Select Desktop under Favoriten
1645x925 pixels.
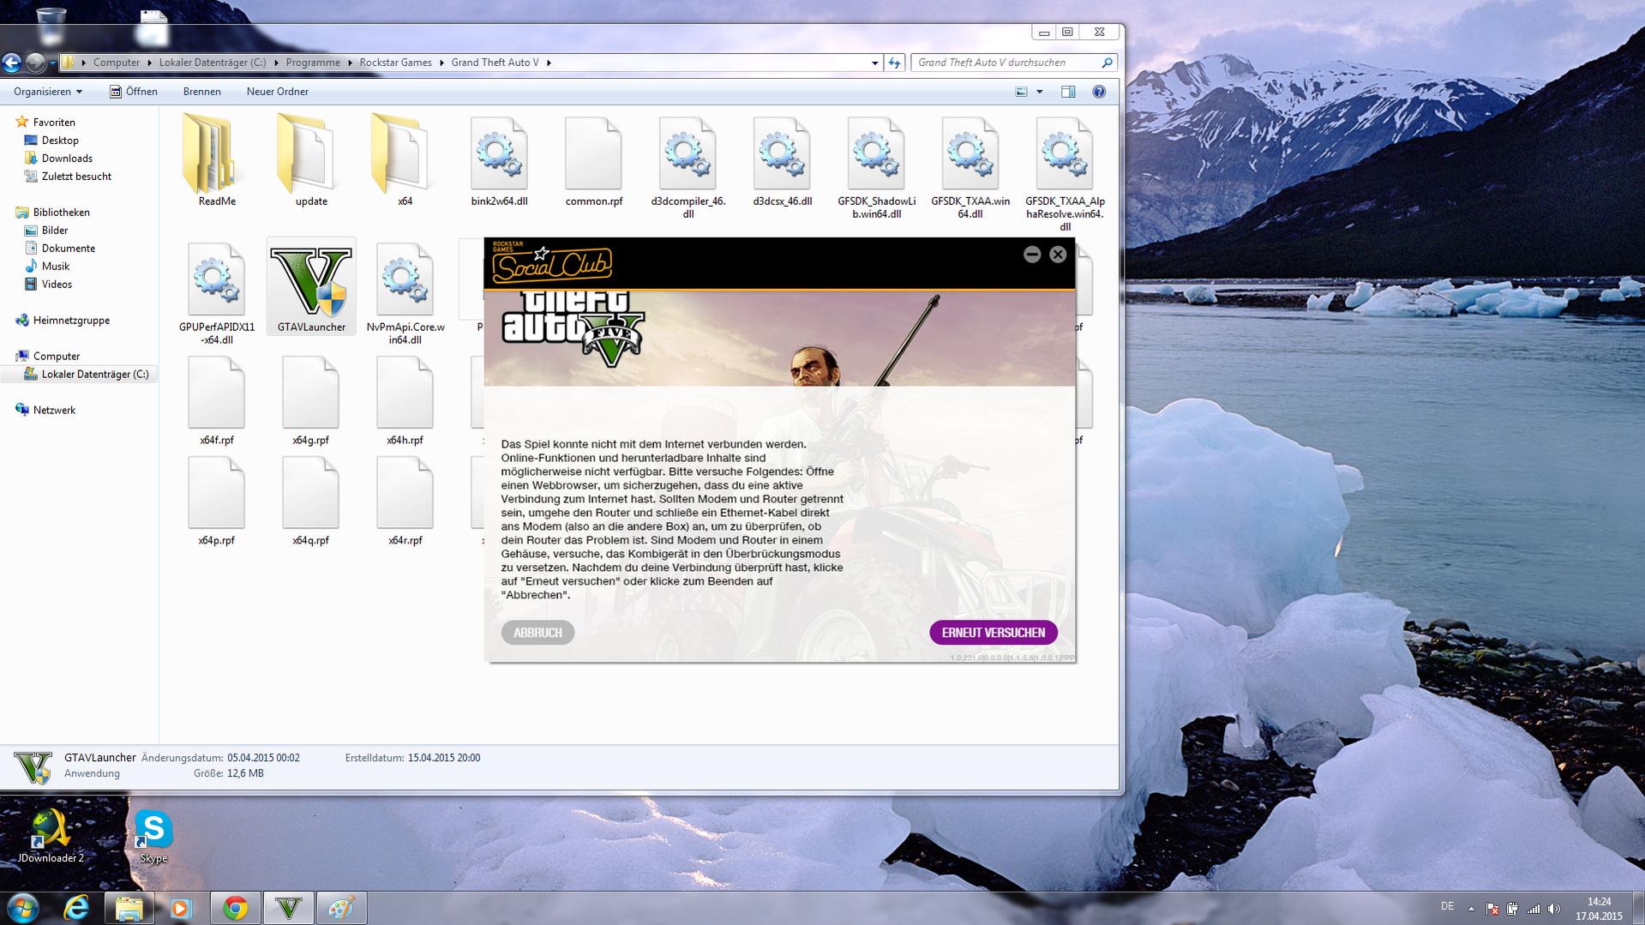(x=59, y=141)
